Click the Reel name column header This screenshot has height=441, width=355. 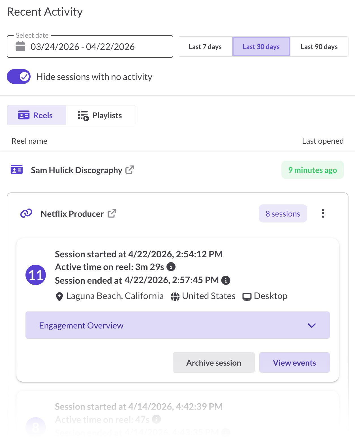point(29,141)
